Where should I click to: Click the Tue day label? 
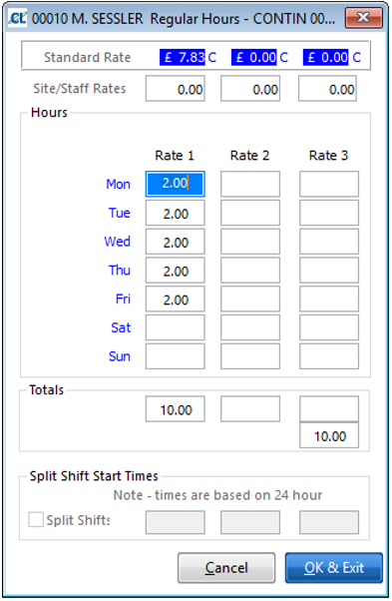tap(119, 213)
